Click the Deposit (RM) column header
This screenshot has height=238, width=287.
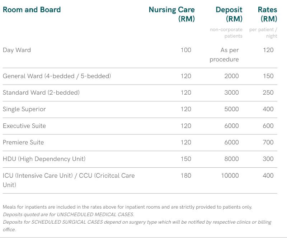229,14
